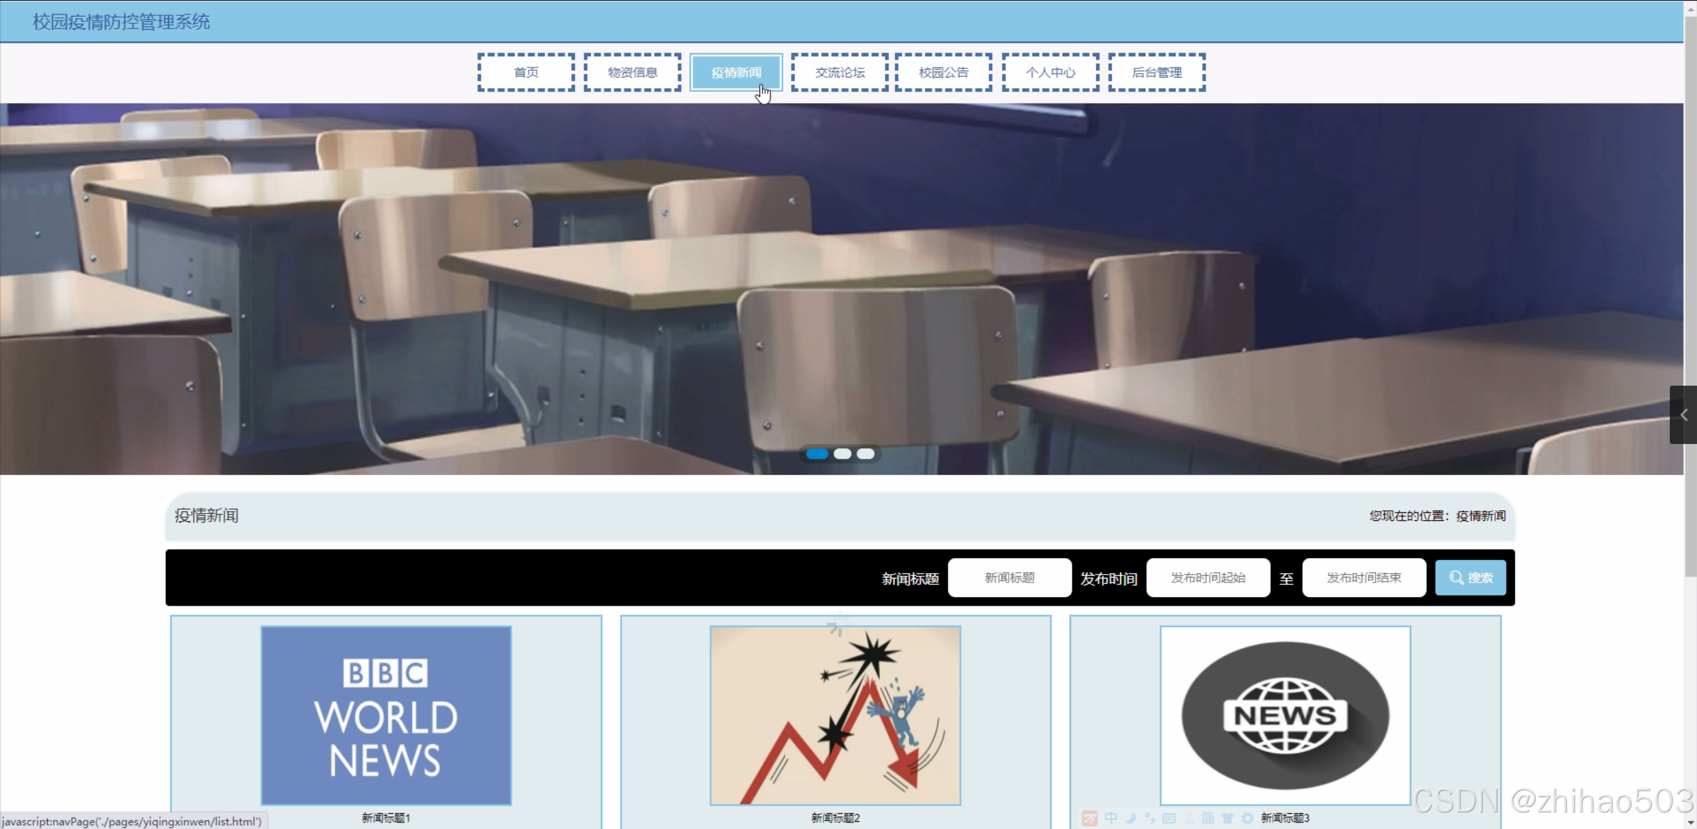Screen dimensions: 1697x829
Task: Click the Wubi IME logo icon
Action: pyautogui.click(x=1090, y=818)
